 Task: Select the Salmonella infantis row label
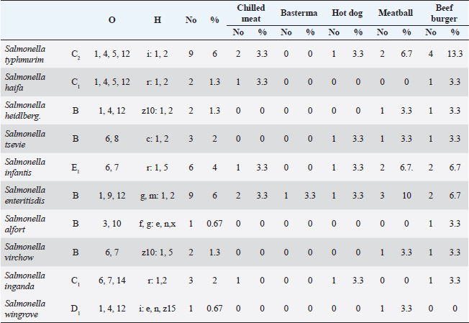coord(26,166)
